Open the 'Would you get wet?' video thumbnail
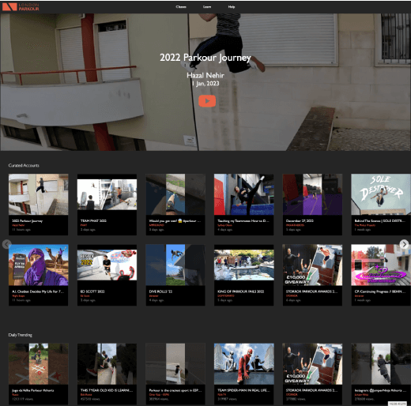Viewport: 411px width, 406px height. click(175, 194)
